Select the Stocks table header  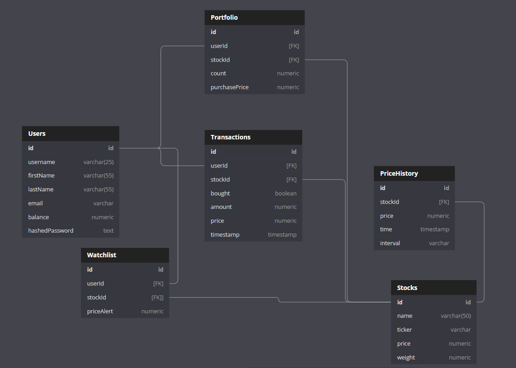[433, 287]
